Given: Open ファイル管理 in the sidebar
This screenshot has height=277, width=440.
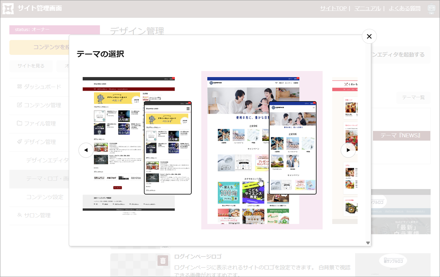Looking at the screenshot, I should 39,123.
